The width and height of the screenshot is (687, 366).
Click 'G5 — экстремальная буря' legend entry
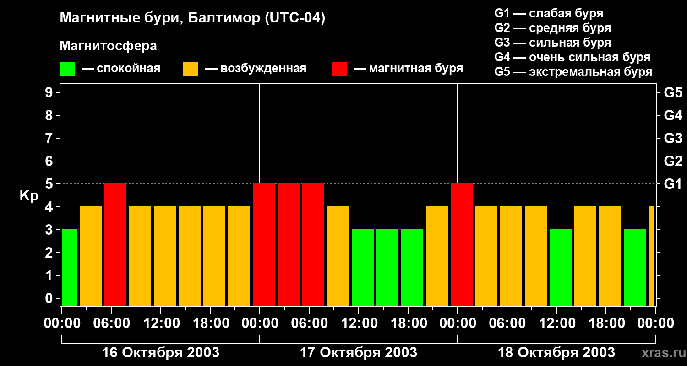coord(573,72)
